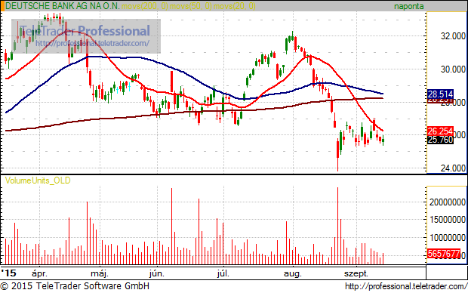Click the 15000000 volume axis label
This screenshot has width=468, height=293.
click(x=448, y=220)
